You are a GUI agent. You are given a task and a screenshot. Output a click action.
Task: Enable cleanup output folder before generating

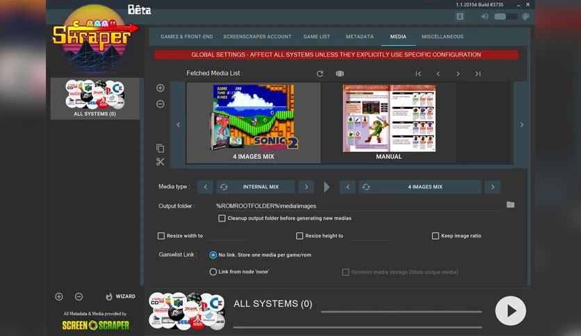[x=222, y=218]
